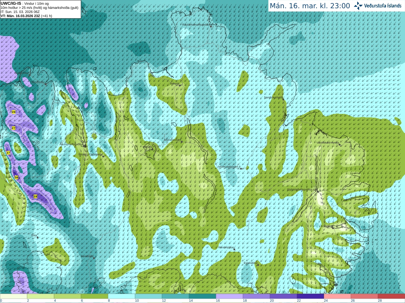Select the 8–10 m/s light cyan legend swatch
Image resolution: width=405 pixels, height=303 pixels.
click(x=121, y=296)
